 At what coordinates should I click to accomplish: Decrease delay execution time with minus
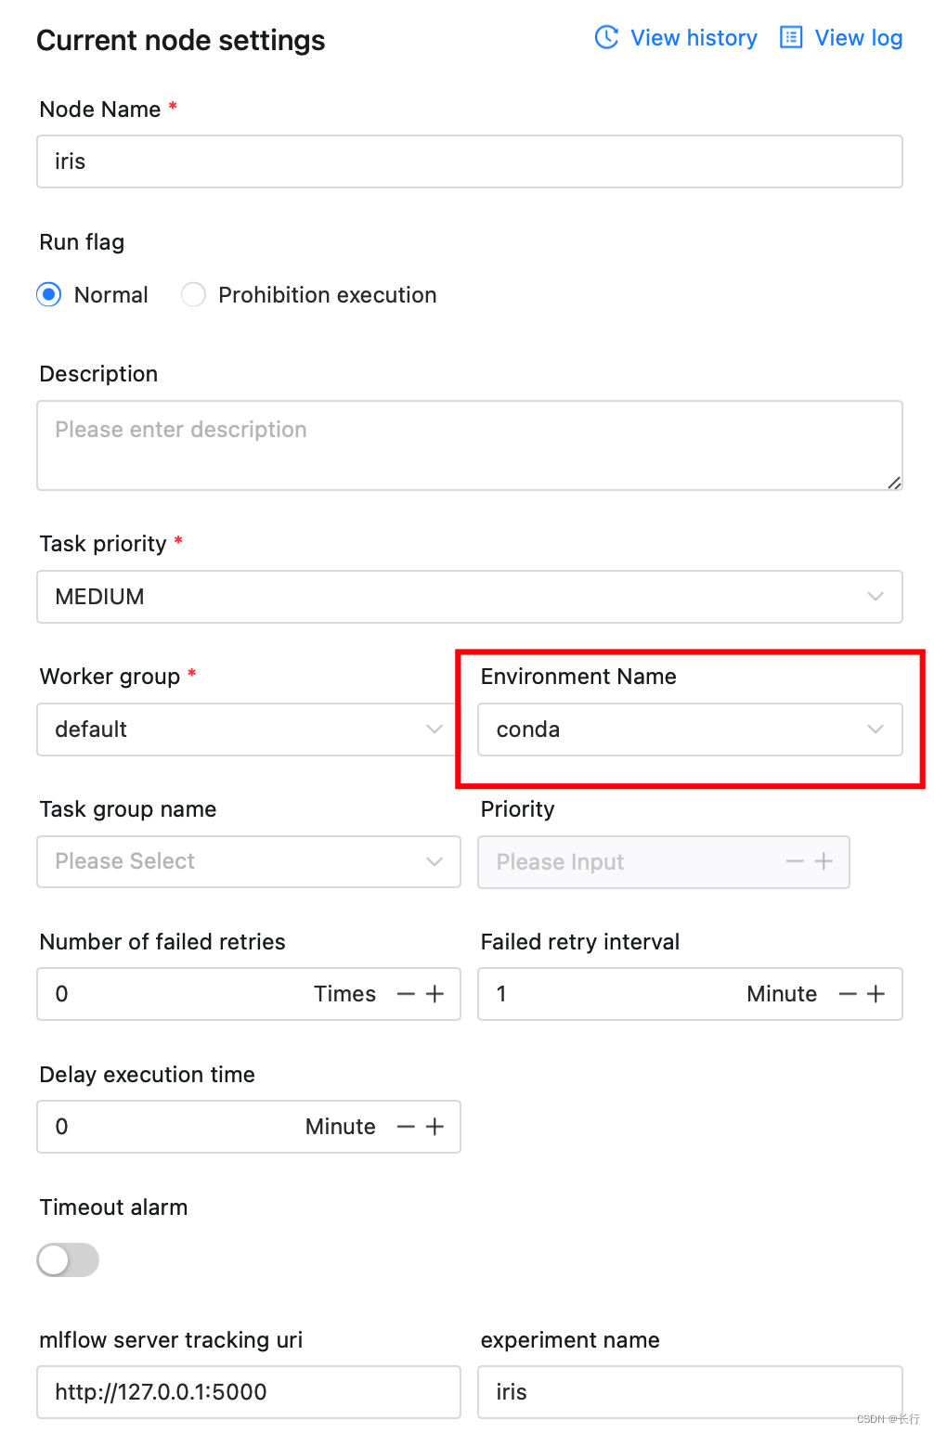[x=406, y=1127]
